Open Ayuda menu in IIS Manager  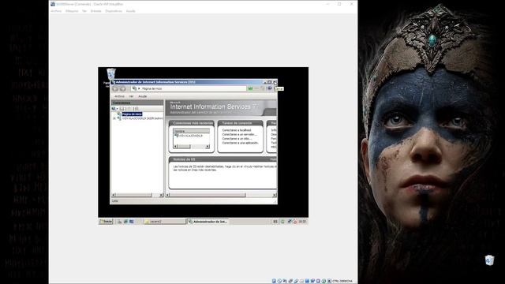click(143, 96)
